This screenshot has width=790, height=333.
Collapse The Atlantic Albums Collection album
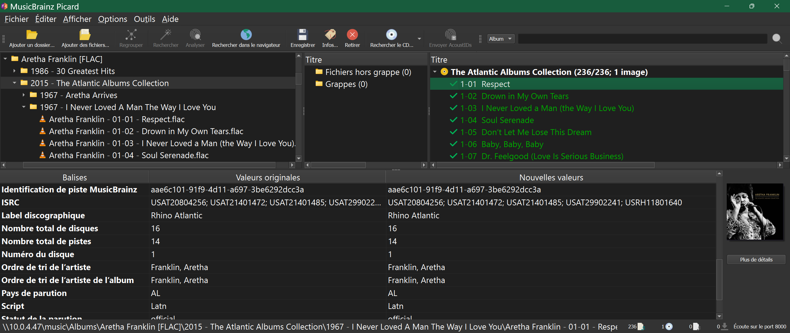(x=434, y=72)
